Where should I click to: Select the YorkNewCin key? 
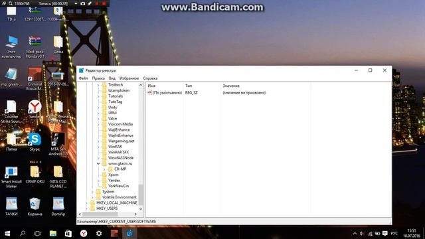[x=118, y=186]
